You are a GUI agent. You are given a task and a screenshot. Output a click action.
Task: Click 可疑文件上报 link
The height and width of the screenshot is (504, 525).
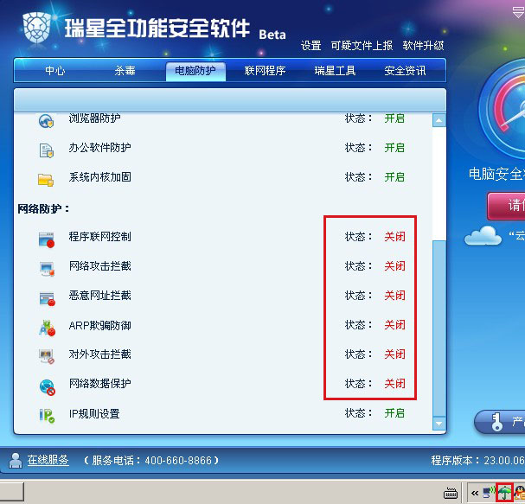point(362,46)
